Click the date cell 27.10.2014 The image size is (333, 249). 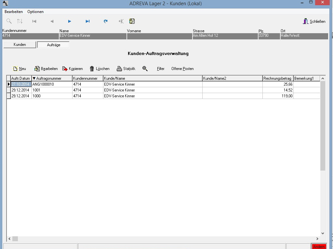20,84
